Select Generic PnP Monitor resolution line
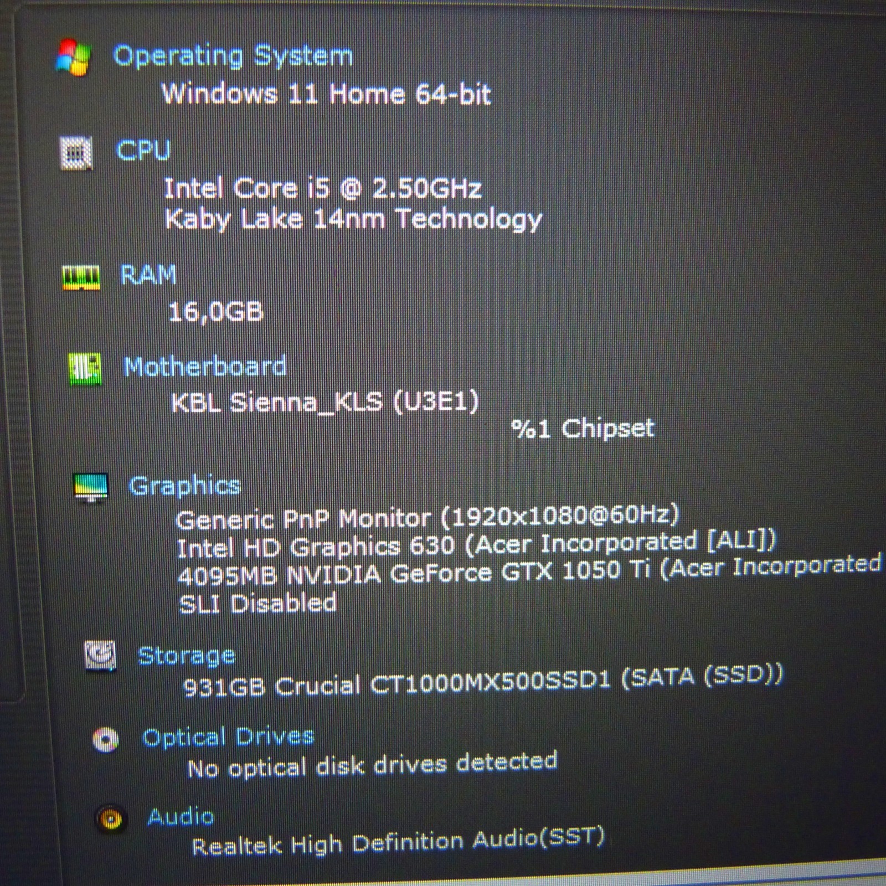This screenshot has height=886, width=886. coord(427,518)
